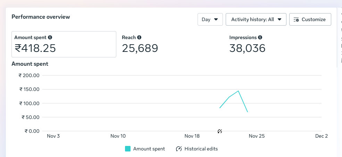
Task: Open the Day time-breakdown dropdown
Action: tap(210, 19)
